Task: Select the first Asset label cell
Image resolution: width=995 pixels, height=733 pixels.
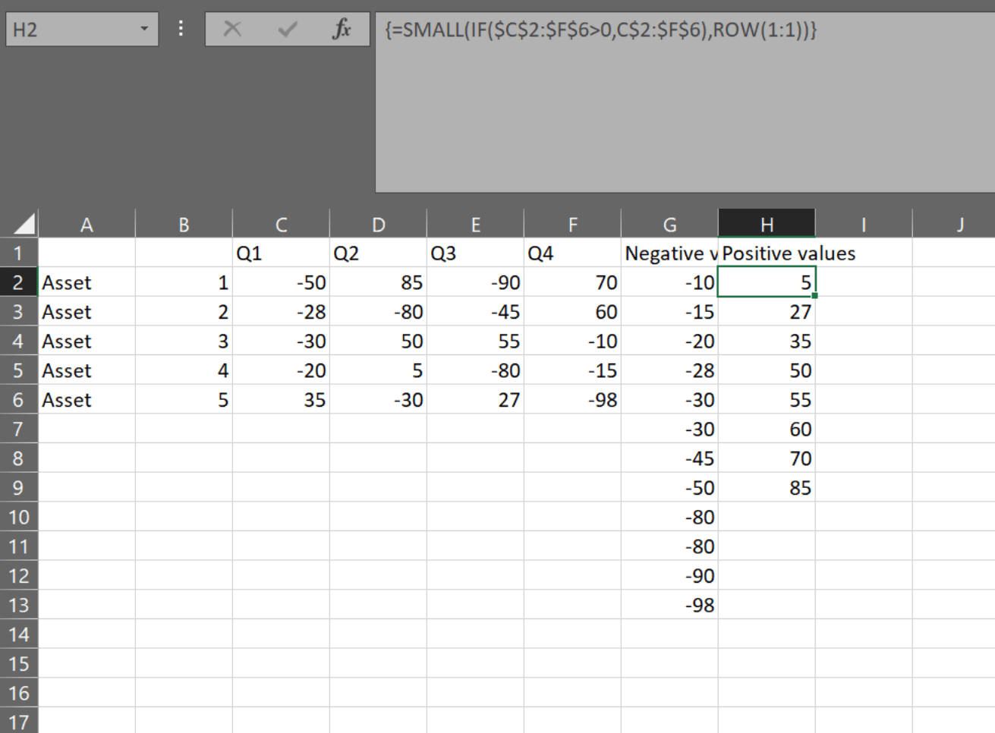Action: point(67,282)
